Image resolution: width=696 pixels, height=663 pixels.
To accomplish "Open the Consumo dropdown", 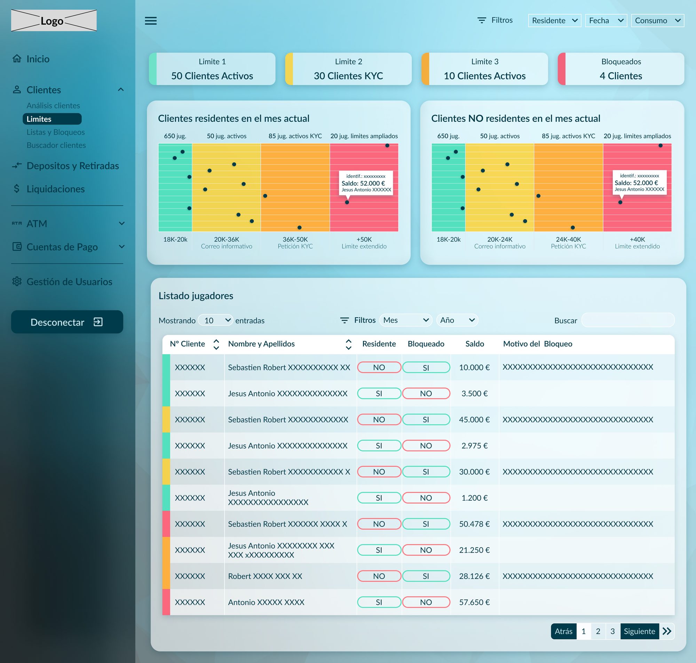I will (657, 21).
